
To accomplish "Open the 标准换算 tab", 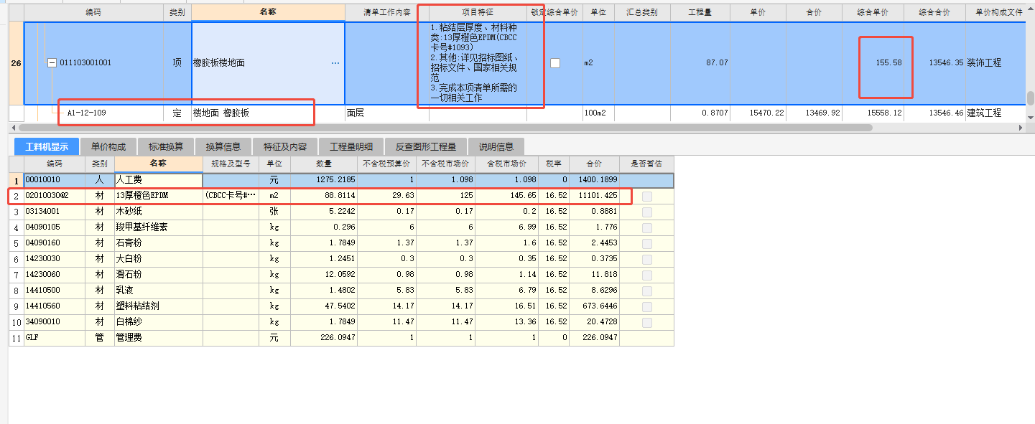I will [x=164, y=146].
